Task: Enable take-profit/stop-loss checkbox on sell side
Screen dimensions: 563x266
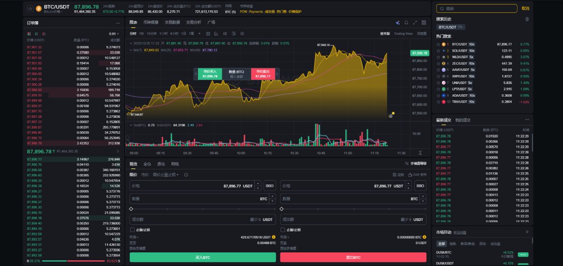Action: coord(282,230)
